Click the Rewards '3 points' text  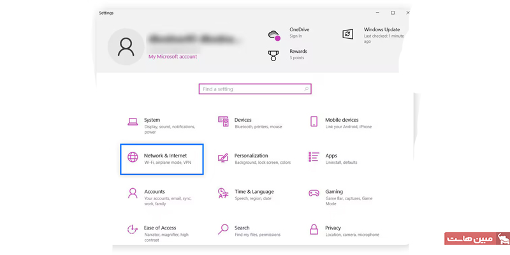[x=297, y=58]
